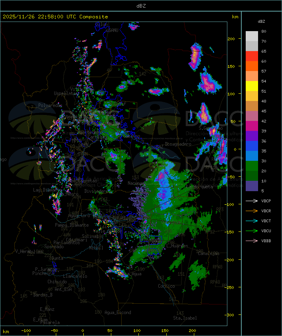Click the Llancanelo place label
282x336 pixels.
75,276
